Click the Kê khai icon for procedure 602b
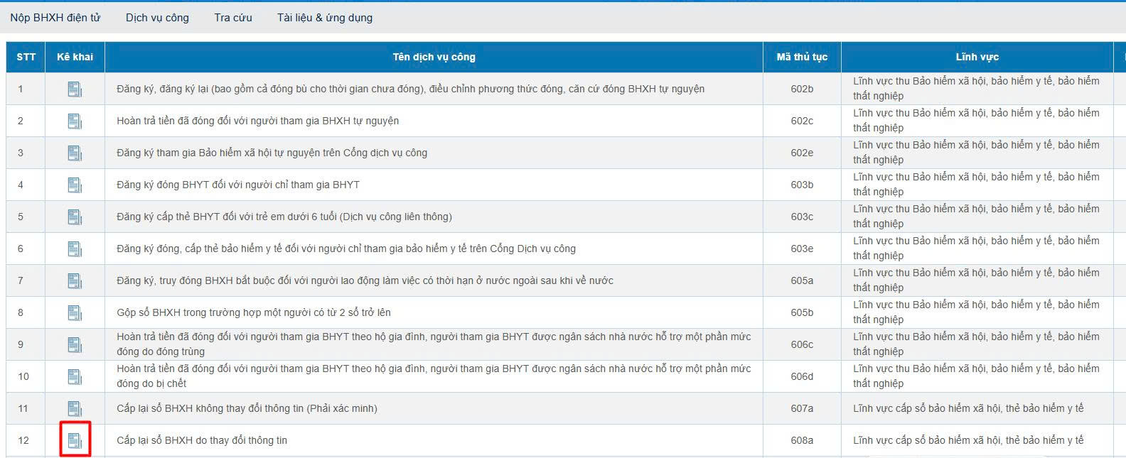 coord(75,89)
